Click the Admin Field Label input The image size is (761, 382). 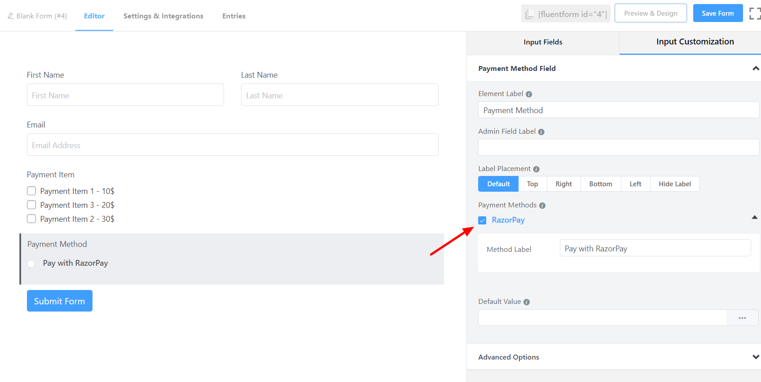coord(619,147)
